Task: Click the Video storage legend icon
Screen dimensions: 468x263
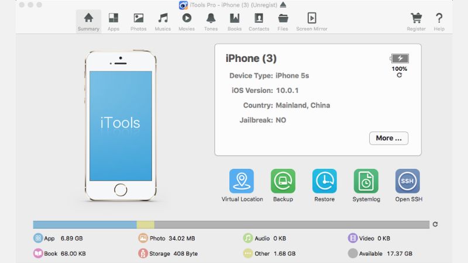Action: [x=353, y=238]
